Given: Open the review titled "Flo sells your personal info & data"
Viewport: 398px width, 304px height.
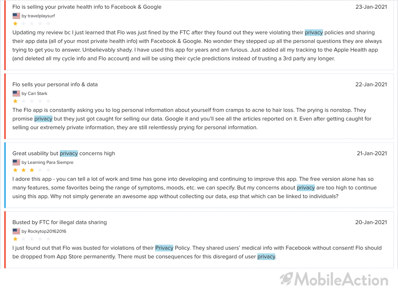Looking at the screenshot, I should [x=55, y=84].
